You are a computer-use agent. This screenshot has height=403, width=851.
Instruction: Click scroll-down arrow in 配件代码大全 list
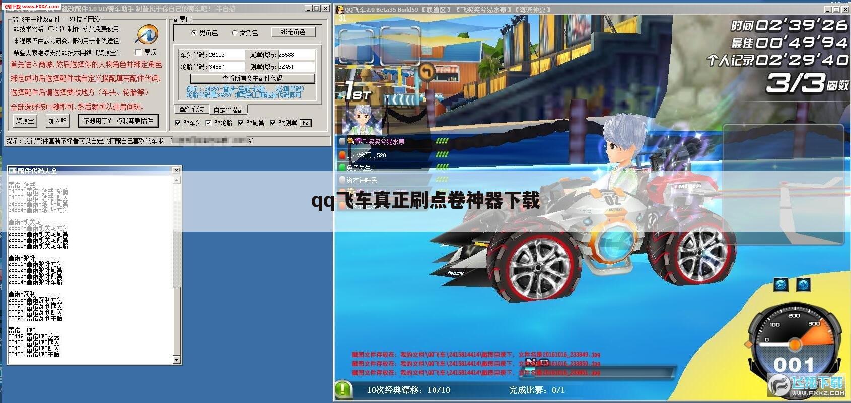[x=176, y=359]
